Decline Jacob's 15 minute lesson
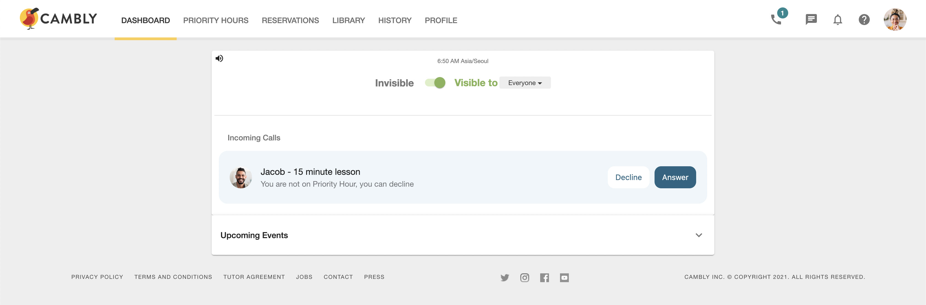The width and height of the screenshot is (926, 305). point(628,178)
